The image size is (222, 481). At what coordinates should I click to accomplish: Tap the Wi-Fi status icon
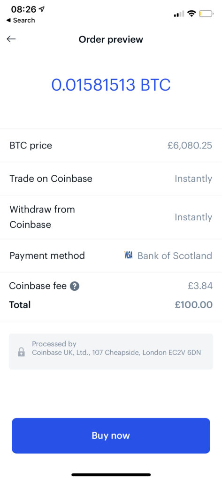click(x=192, y=14)
